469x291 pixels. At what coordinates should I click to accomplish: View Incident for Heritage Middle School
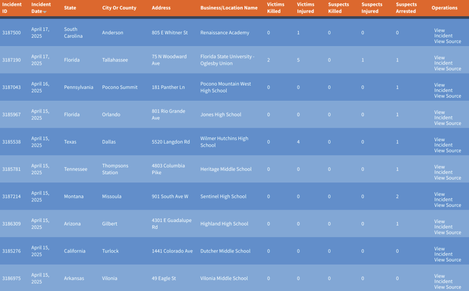coord(443,169)
